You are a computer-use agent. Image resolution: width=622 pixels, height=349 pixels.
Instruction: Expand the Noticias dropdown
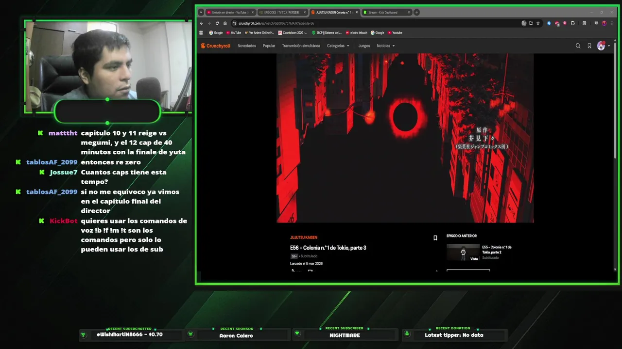coord(385,46)
